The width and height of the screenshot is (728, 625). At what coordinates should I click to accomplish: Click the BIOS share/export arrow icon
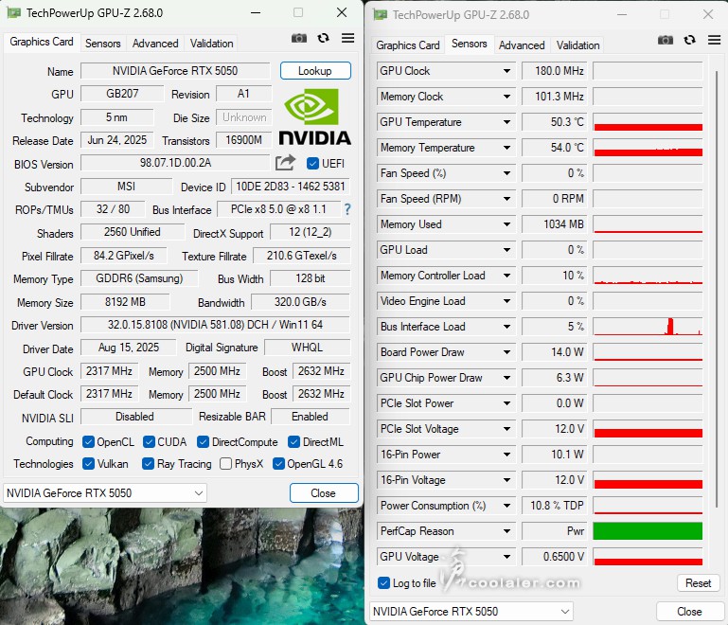tap(285, 163)
